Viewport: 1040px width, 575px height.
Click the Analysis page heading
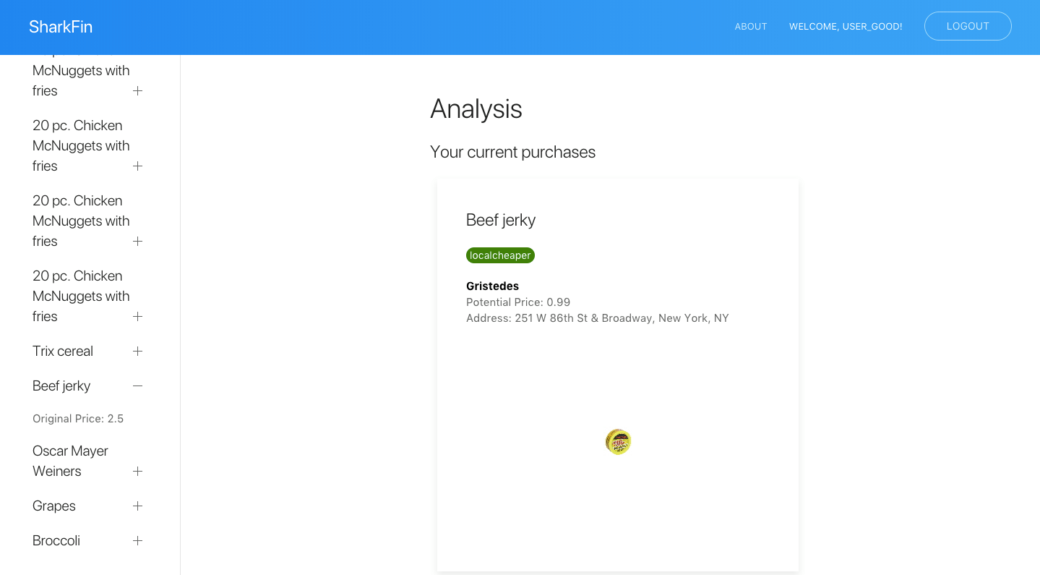[x=476, y=108]
